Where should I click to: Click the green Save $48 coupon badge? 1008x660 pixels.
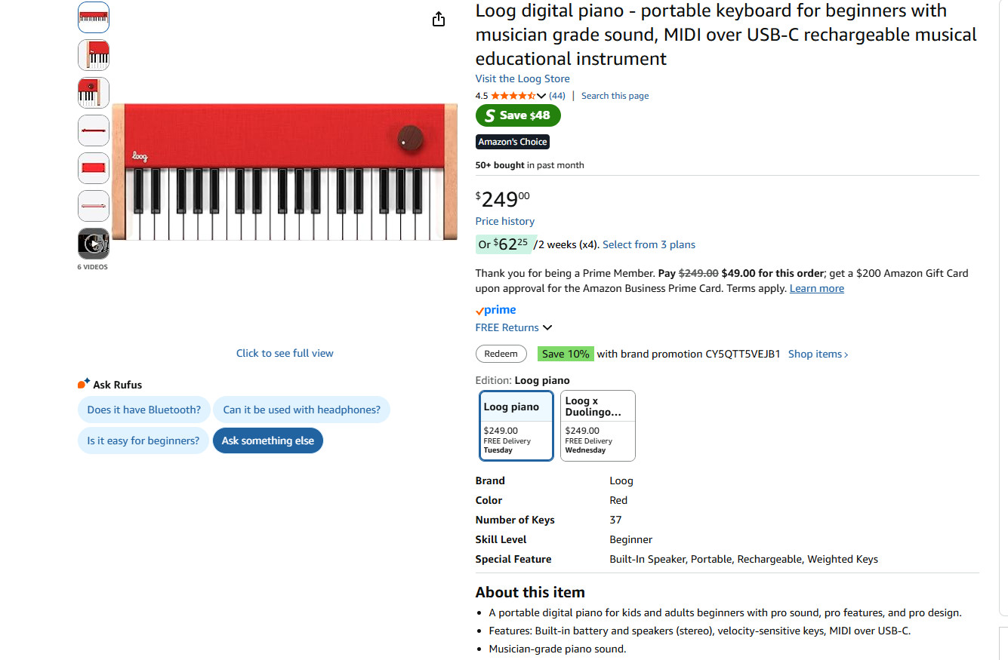point(518,115)
